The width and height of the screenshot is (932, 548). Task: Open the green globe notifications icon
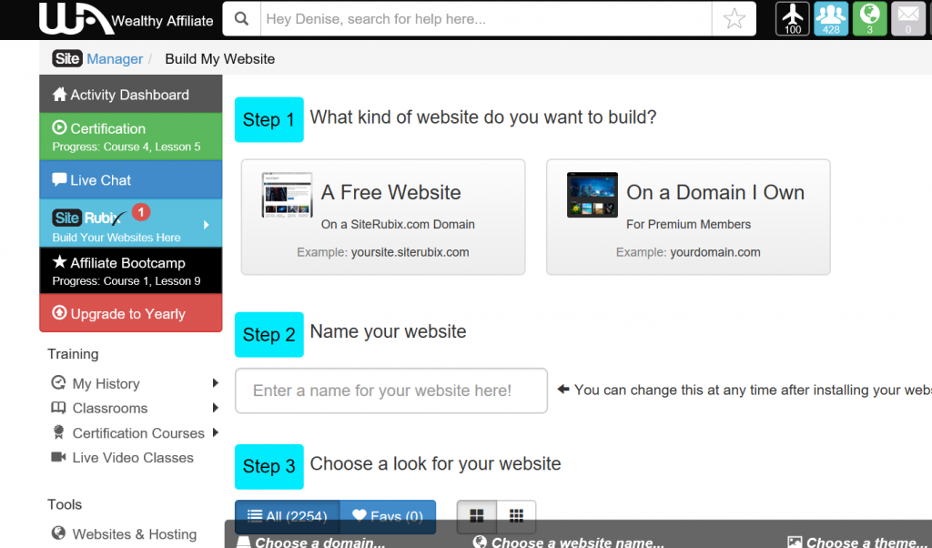869,19
